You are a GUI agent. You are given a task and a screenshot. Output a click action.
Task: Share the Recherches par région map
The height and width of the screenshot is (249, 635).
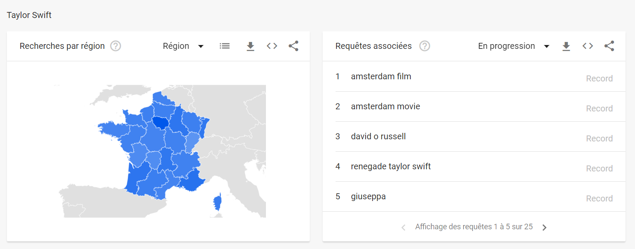(x=293, y=46)
